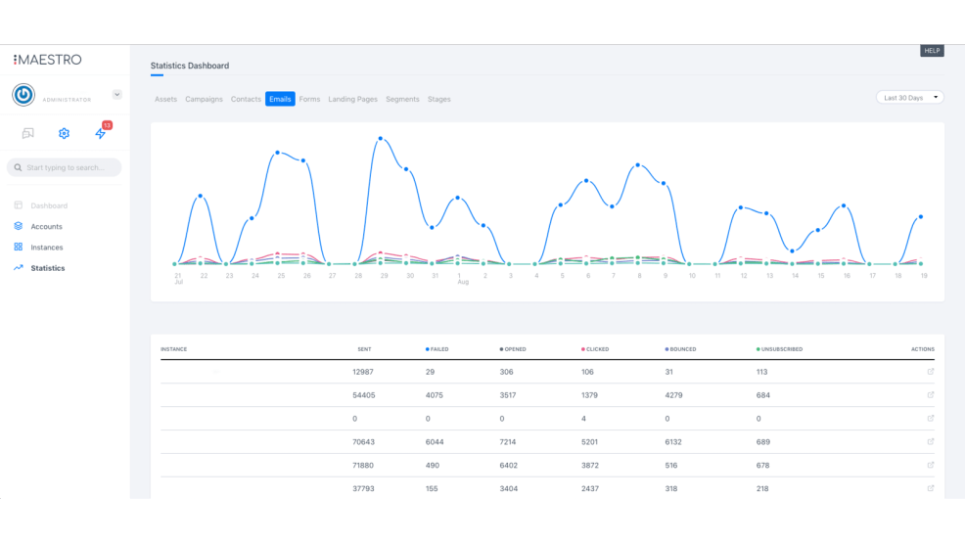The image size is (965, 543).
Task: Open external link for row with 12987 sent
Action: point(930,372)
